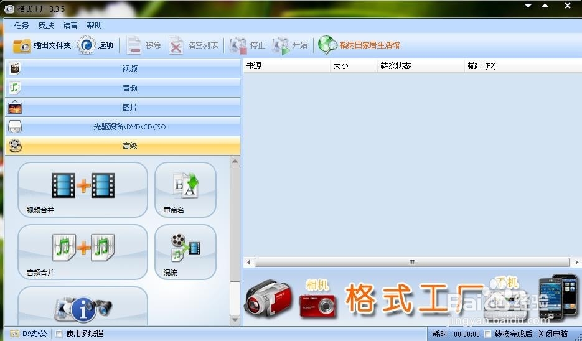Click the Audio Joiner notes icon
The image size is (582, 341).
[x=83, y=247]
